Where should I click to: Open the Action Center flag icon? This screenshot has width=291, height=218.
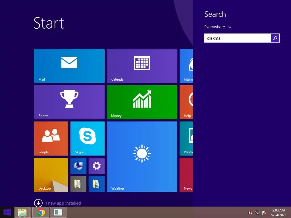[264, 213]
